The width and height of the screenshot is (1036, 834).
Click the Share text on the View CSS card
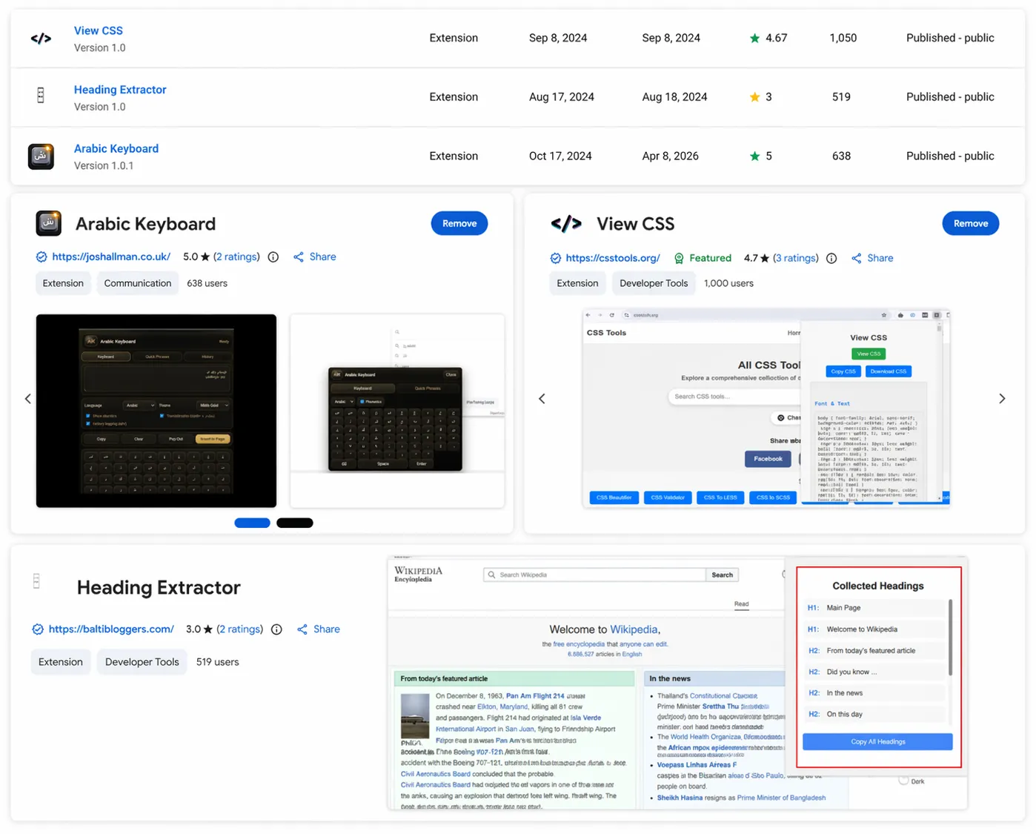(x=880, y=259)
